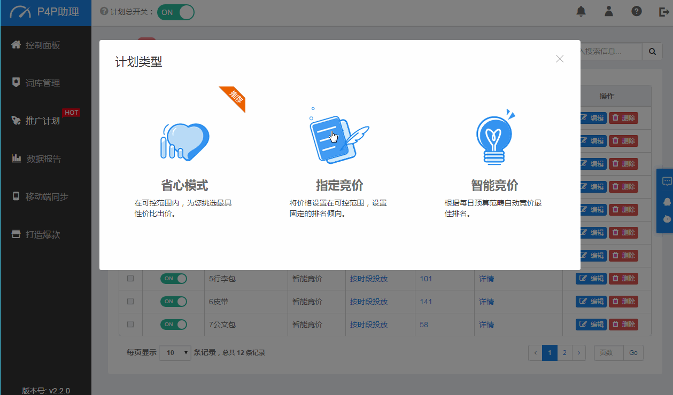Screen dimensions: 673x395
Task: Click the search magnifier button
Action: [652, 52]
